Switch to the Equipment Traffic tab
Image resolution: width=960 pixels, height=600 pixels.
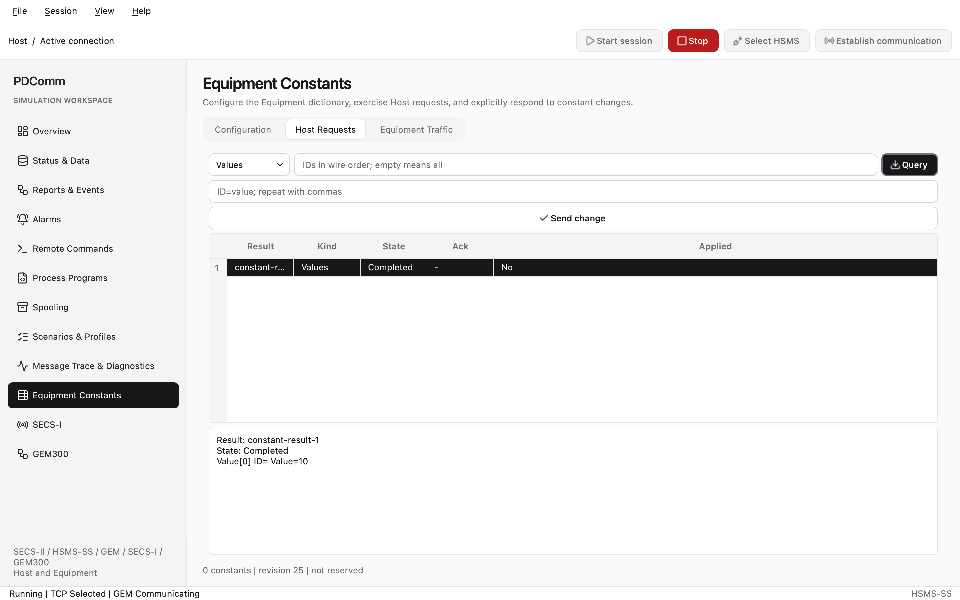(416, 130)
